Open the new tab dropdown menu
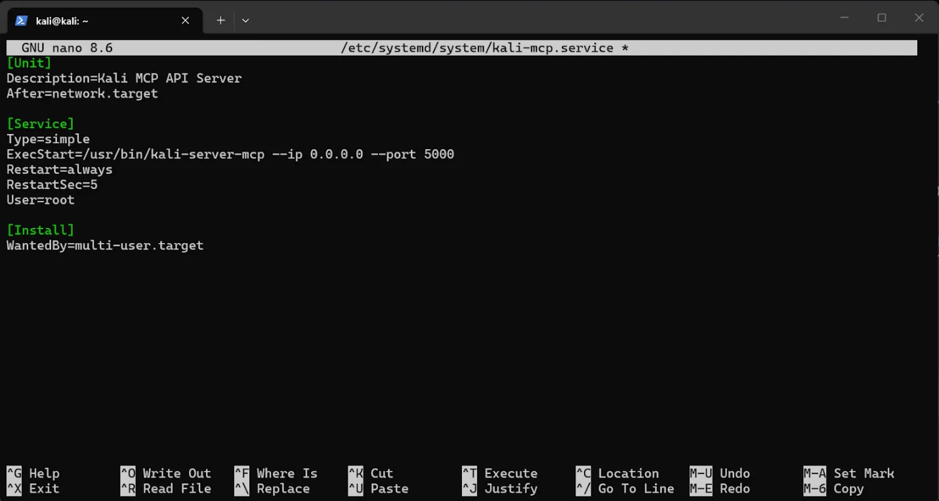 pos(245,20)
